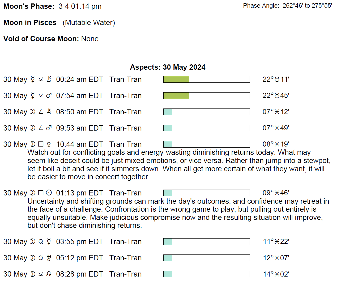Click the Mercury glyph in the 03:55 pm row

[49, 241]
